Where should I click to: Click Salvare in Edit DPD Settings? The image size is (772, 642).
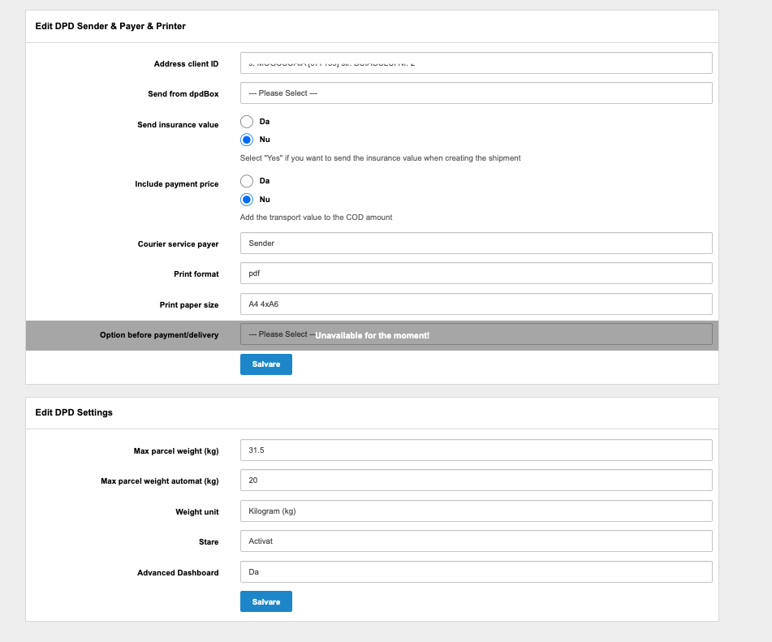pos(266,601)
